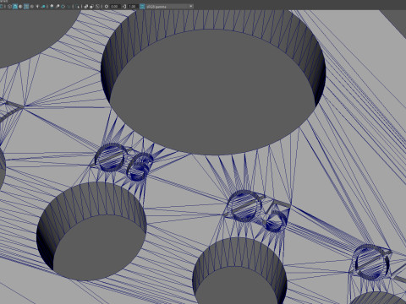Toggle Wireframe on Shaded button
The image size is (406, 304).
coord(26,6)
